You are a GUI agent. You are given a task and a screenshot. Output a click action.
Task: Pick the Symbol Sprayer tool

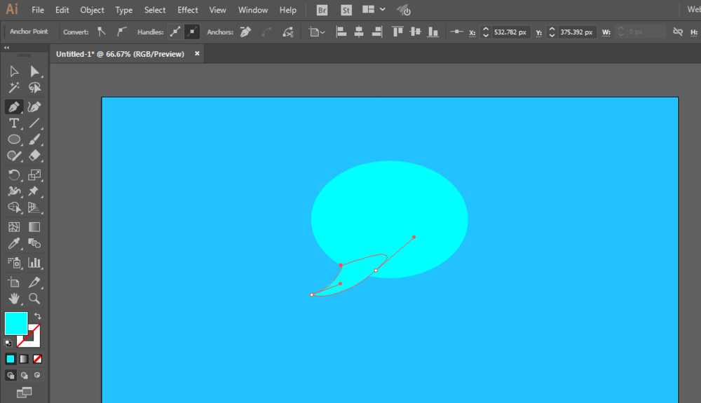14,263
